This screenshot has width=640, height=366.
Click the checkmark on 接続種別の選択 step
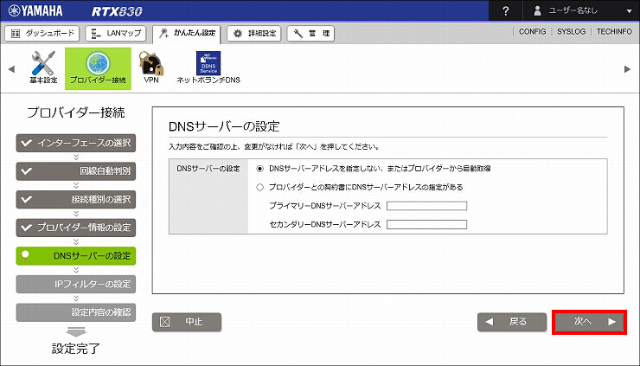coord(27,199)
